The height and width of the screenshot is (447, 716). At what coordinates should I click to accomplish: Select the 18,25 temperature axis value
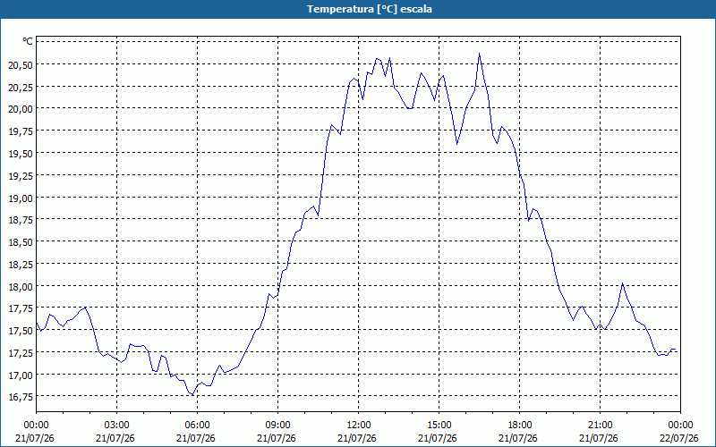coord(21,265)
